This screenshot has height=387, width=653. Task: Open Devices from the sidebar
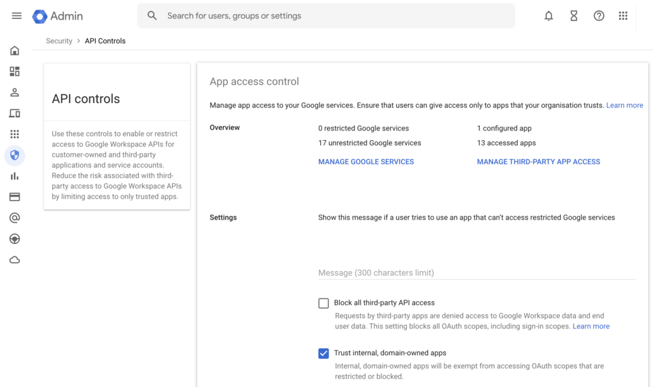coord(15,113)
